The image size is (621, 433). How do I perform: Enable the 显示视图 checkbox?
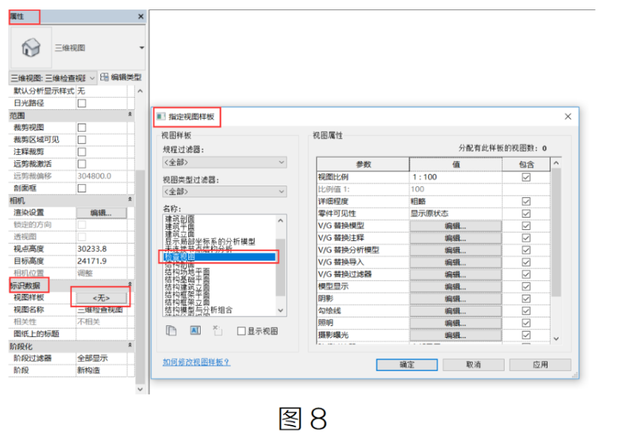click(x=241, y=331)
